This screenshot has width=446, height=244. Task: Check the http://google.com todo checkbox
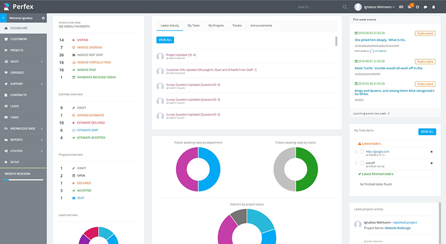coord(362,152)
